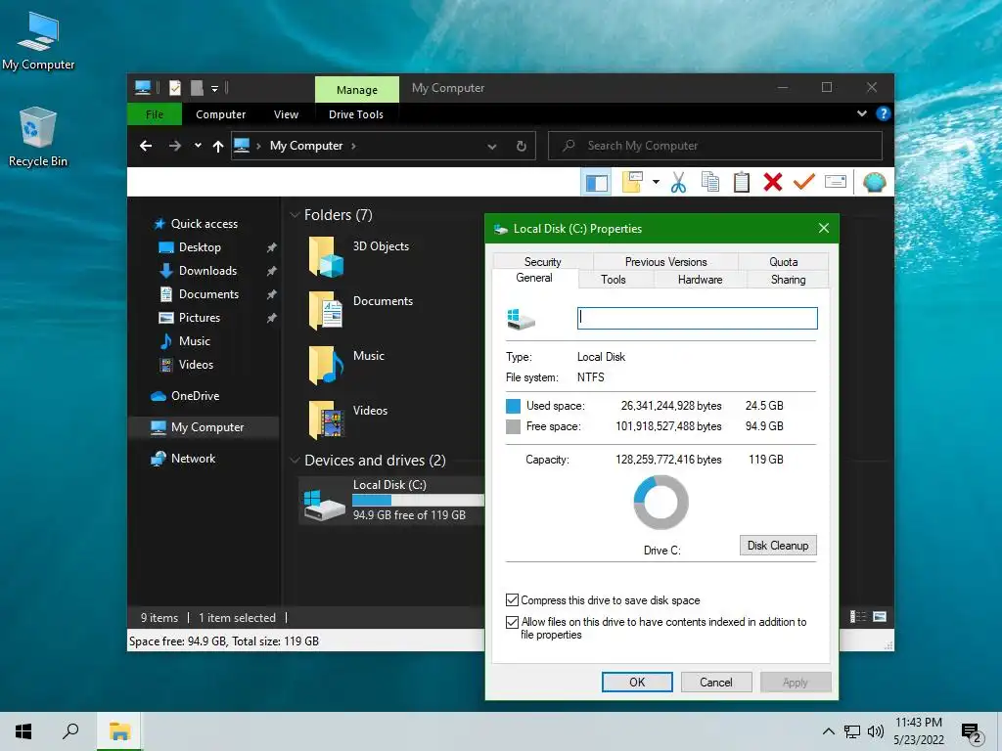Click the Cut scissors toolbar icon
The height and width of the screenshot is (751, 1002).
point(678,183)
